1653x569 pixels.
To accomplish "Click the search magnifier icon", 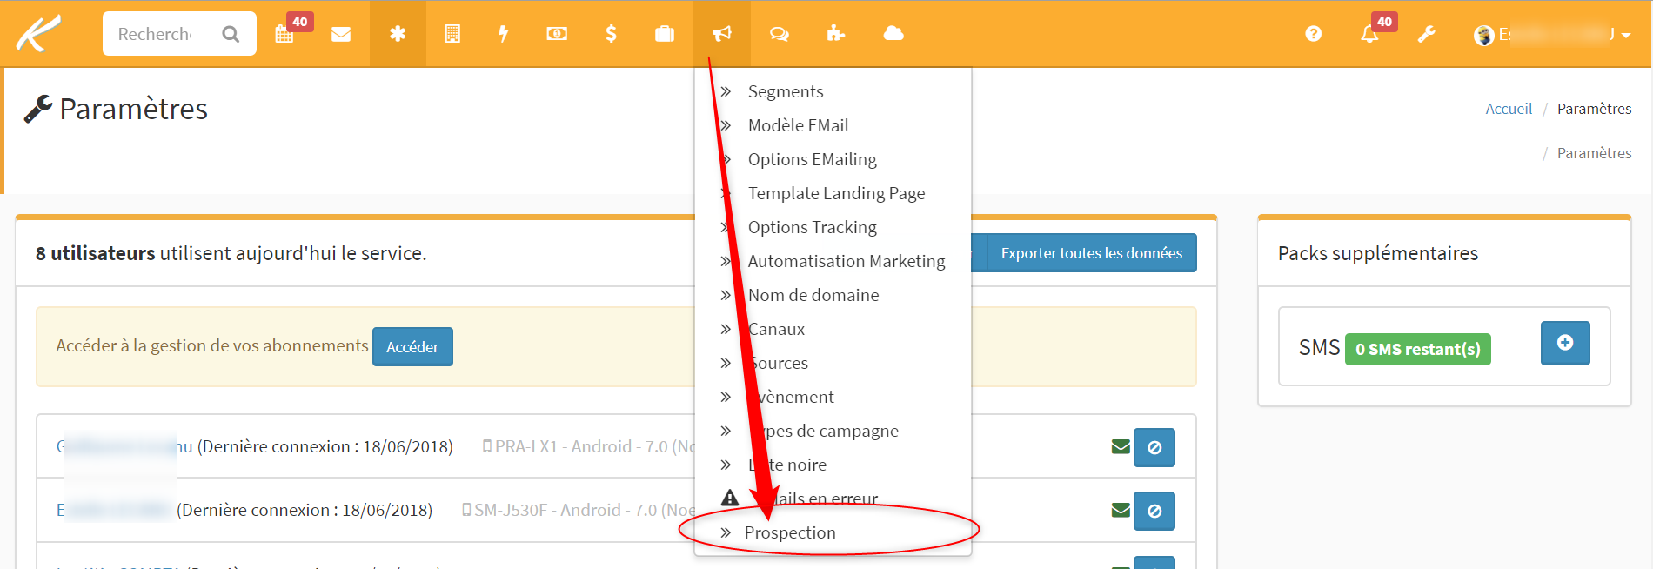I will tap(231, 34).
